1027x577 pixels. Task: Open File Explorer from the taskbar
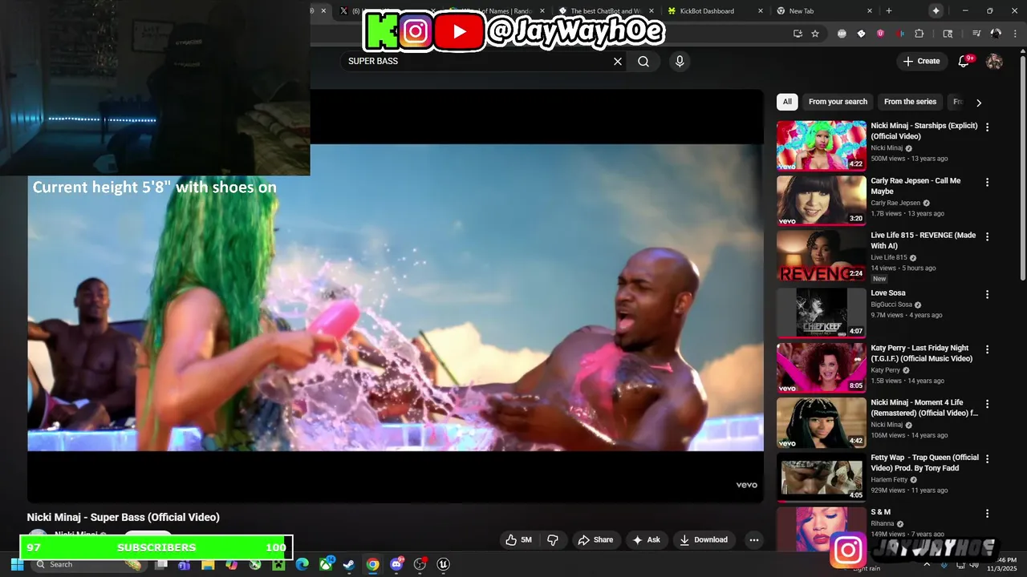click(208, 564)
